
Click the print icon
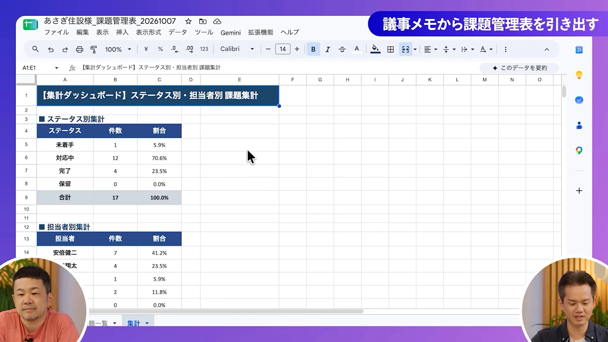(x=79, y=49)
